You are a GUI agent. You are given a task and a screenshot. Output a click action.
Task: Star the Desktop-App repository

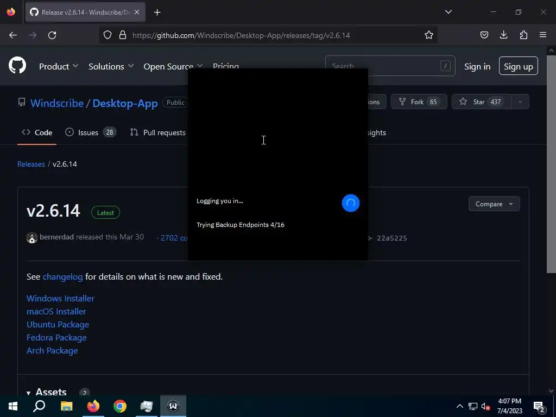click(x=482, y=102)
